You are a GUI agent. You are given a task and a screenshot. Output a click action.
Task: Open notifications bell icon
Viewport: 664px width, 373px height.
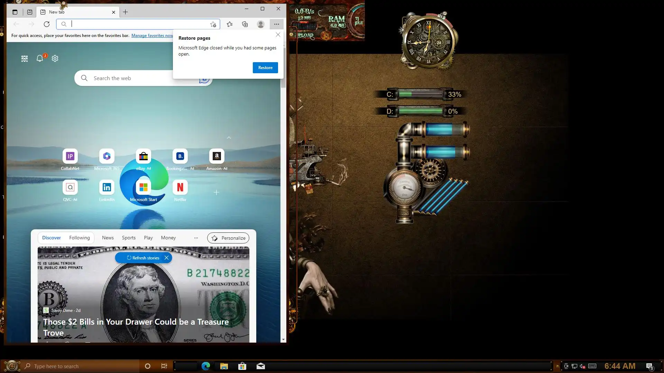(x=40, y=58)
